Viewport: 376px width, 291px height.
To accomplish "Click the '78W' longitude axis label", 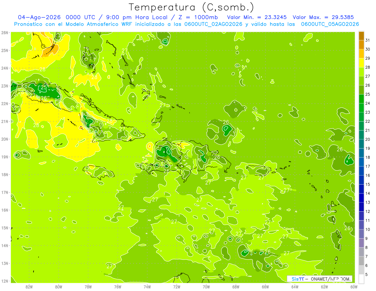I will pos(88,287).
